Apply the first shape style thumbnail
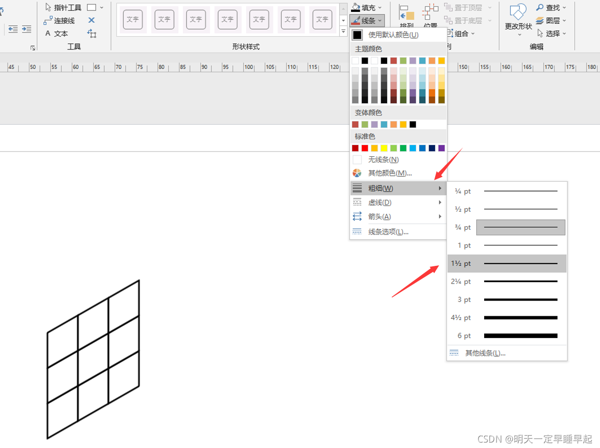Image resolution: width=600 pixels, height=448 pixels. [133, 19]
